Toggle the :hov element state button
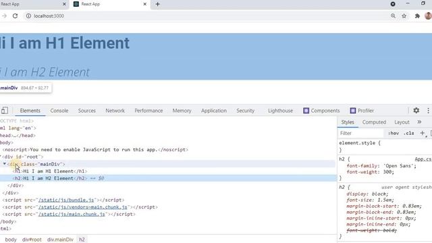This screenshot has height=243, width=432. pyautogui.click(x=394, y=133)
